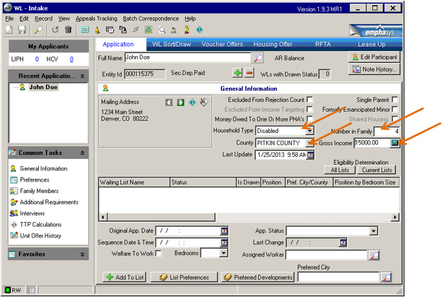This screenshot has height=297, width=442.
Task: Open the Gross Income calculator icon
Action: coord(394,143)
